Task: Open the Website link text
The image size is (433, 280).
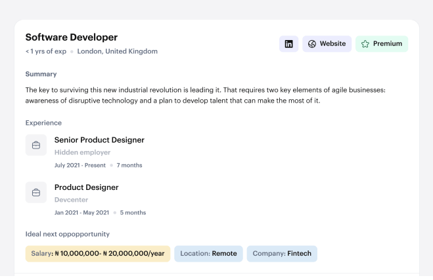Action: coord(332,44)
